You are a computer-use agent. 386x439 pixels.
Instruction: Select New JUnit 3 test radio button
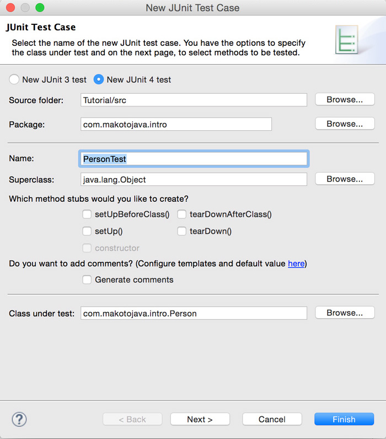click(14, 79)
